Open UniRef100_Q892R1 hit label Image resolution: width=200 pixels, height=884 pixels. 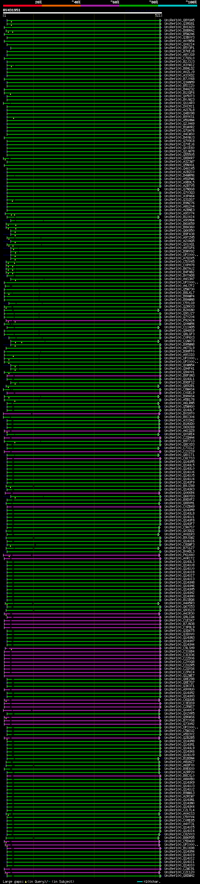click(x=179, y=386)
